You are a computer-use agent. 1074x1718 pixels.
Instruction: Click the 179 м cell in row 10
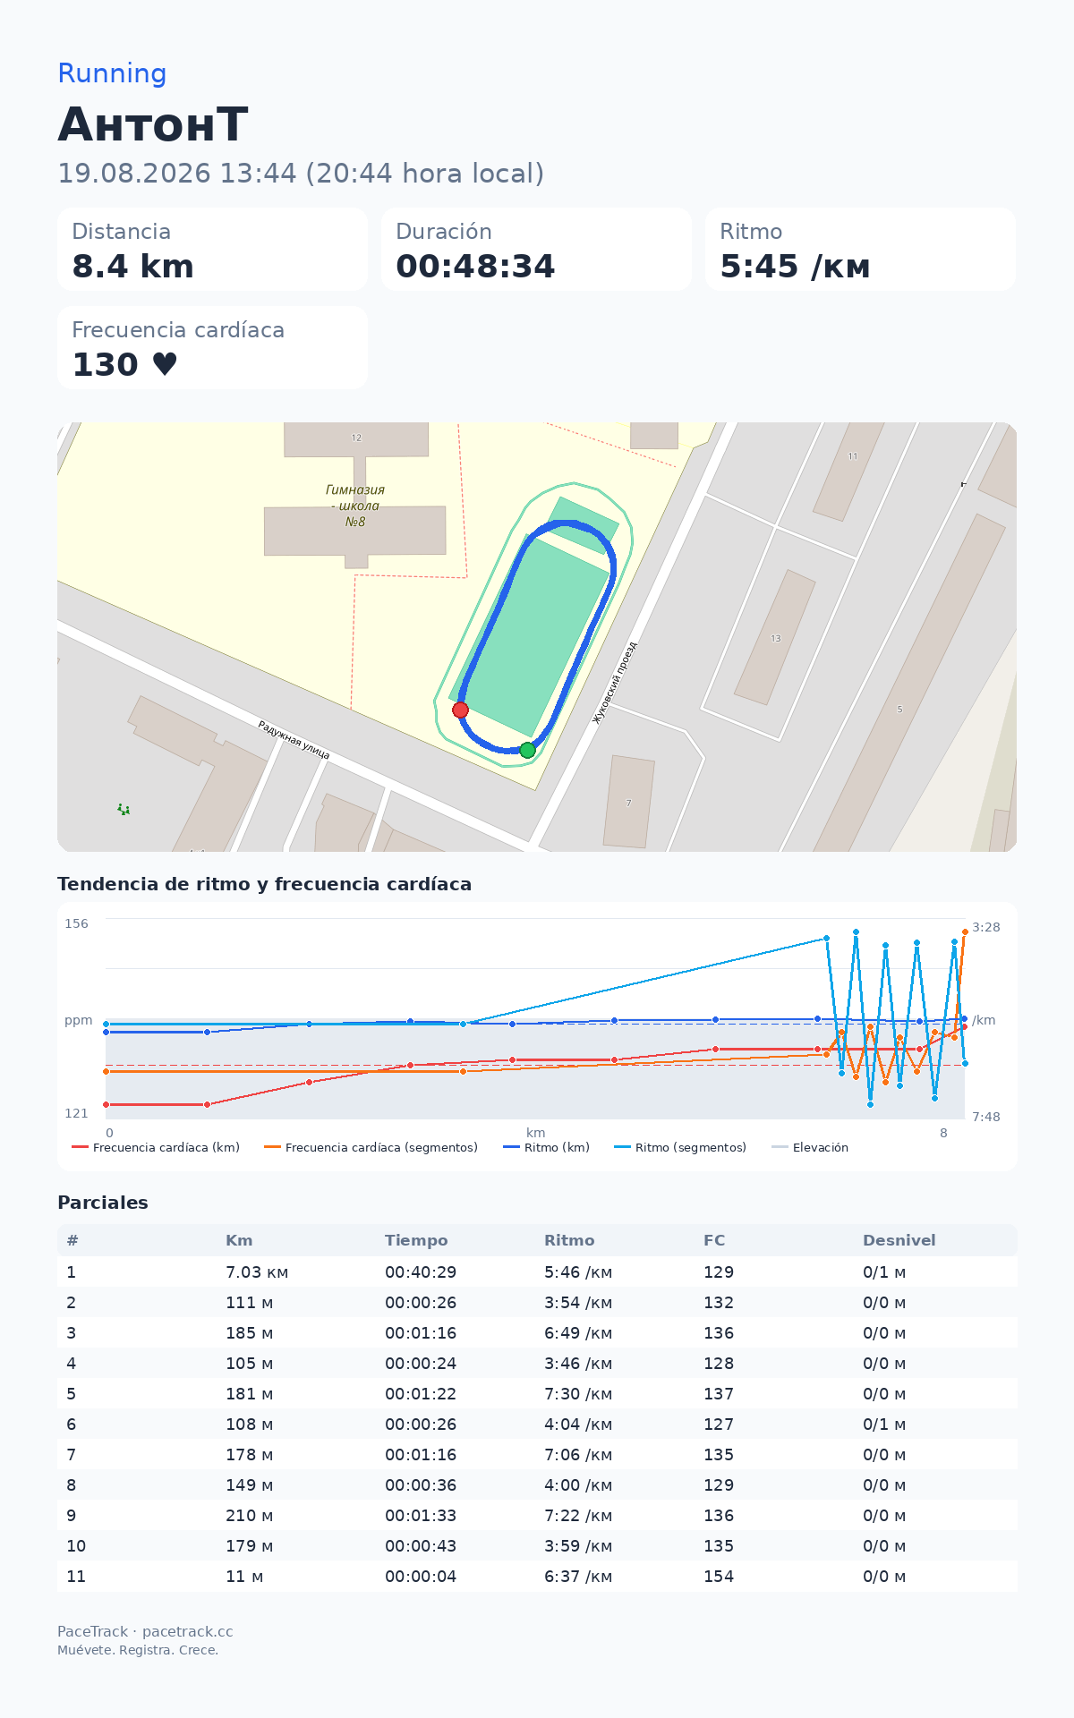tap(250, 1545)
